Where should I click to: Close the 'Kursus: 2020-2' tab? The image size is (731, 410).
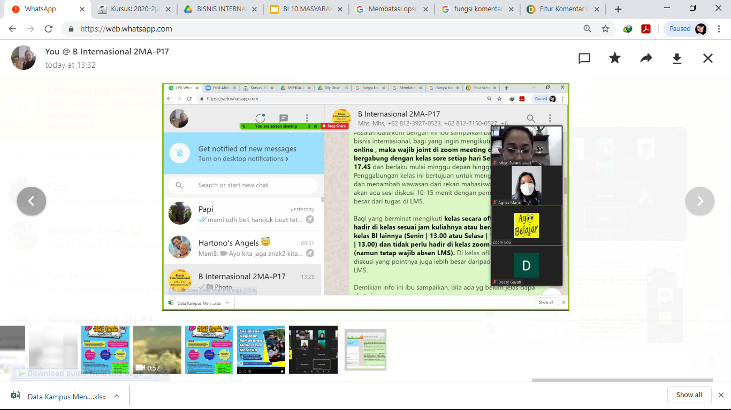(167, 9)
